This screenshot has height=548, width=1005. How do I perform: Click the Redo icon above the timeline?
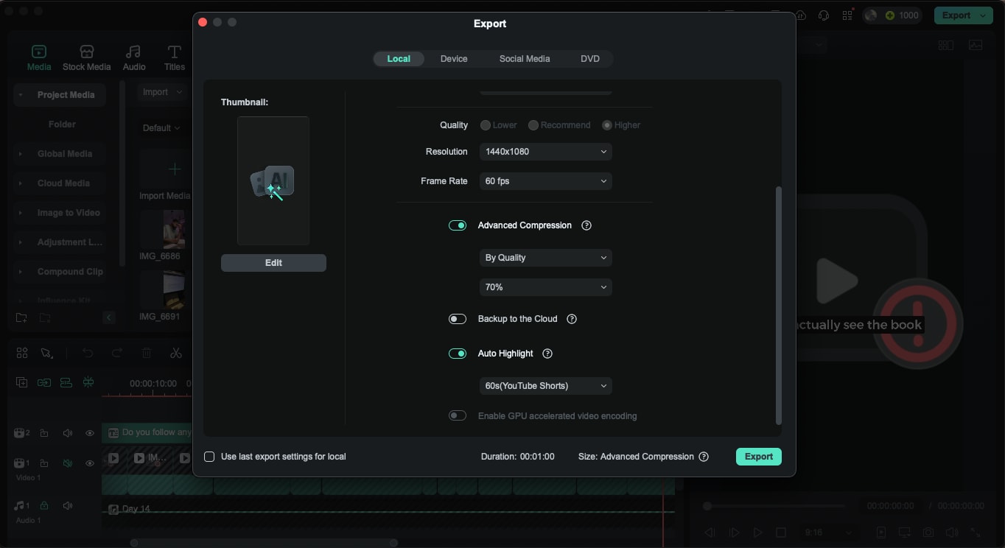point(117,353)
